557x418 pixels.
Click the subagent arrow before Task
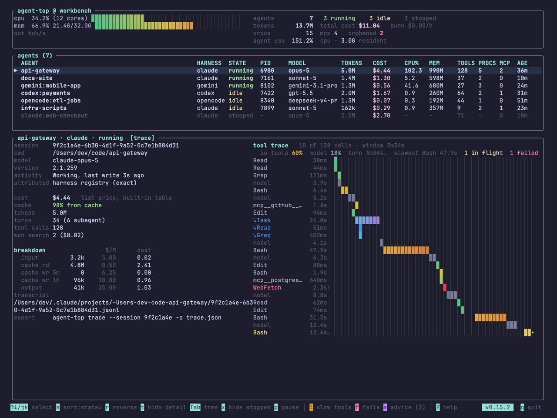point(255,220)
